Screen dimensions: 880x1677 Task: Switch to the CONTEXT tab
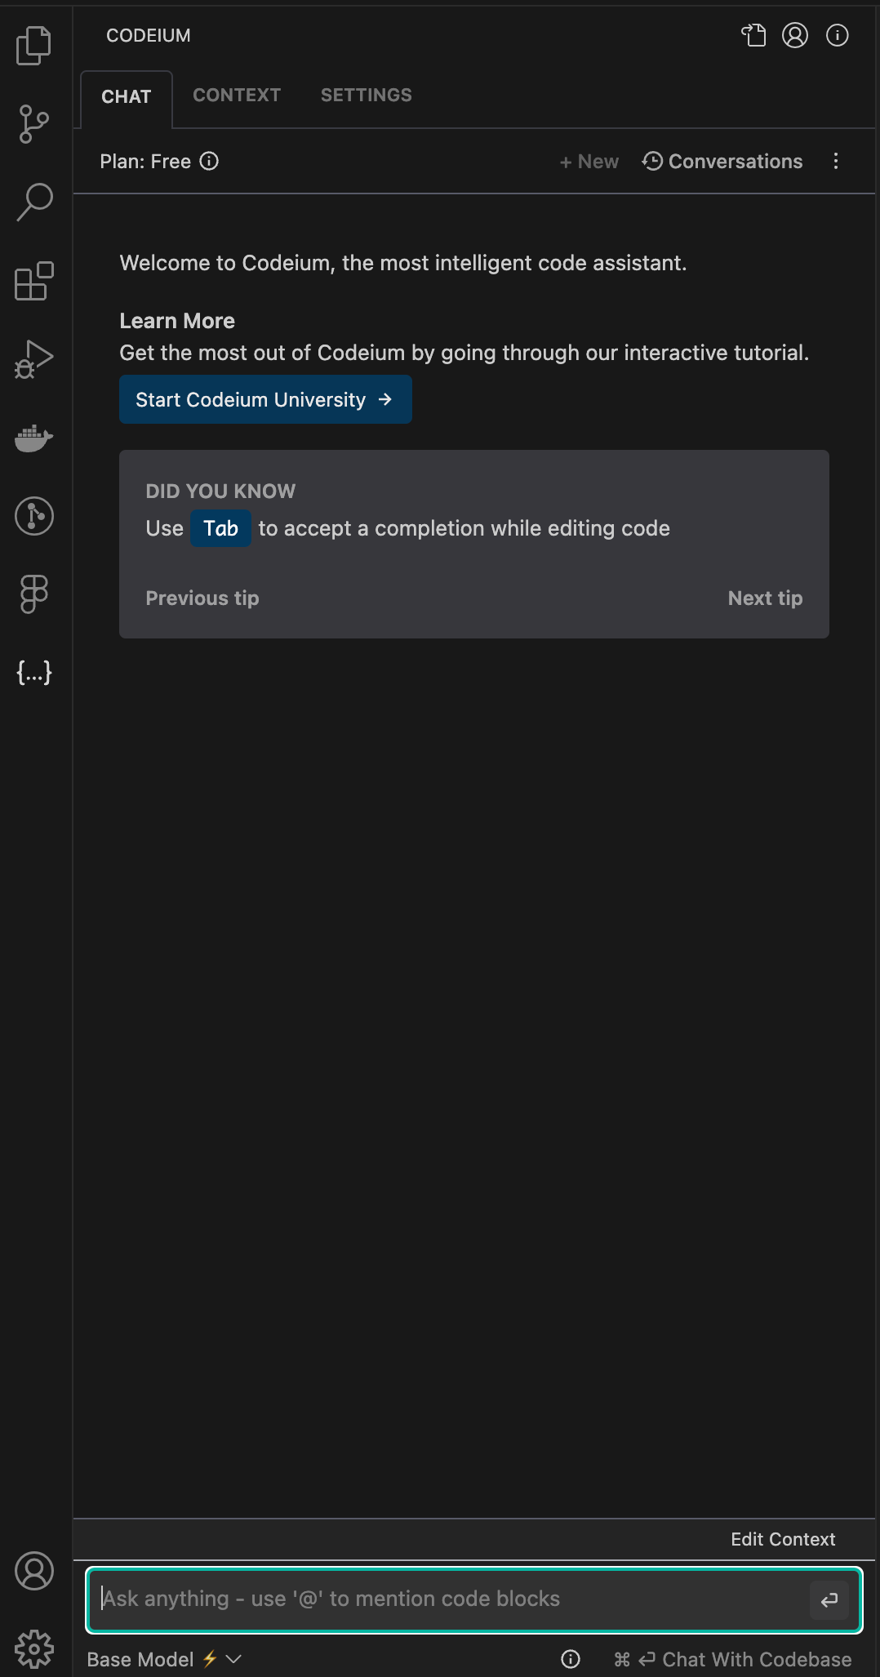(x=237, y=95)
